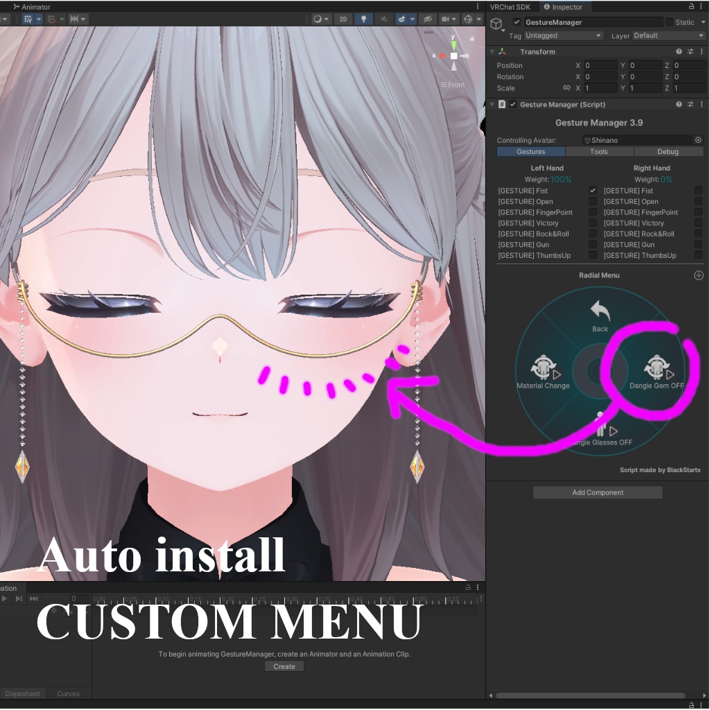Check Right Hand Fist gesture
Screen dimensions: 710x710
tap(698, 191)
